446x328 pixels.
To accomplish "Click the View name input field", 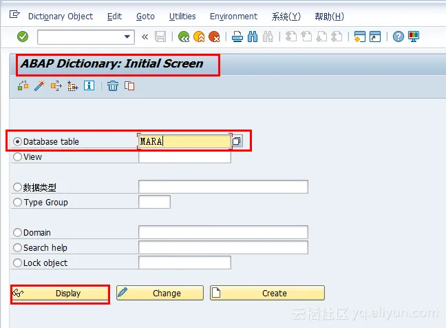I will pyautogui.click(x=184, y=157).
